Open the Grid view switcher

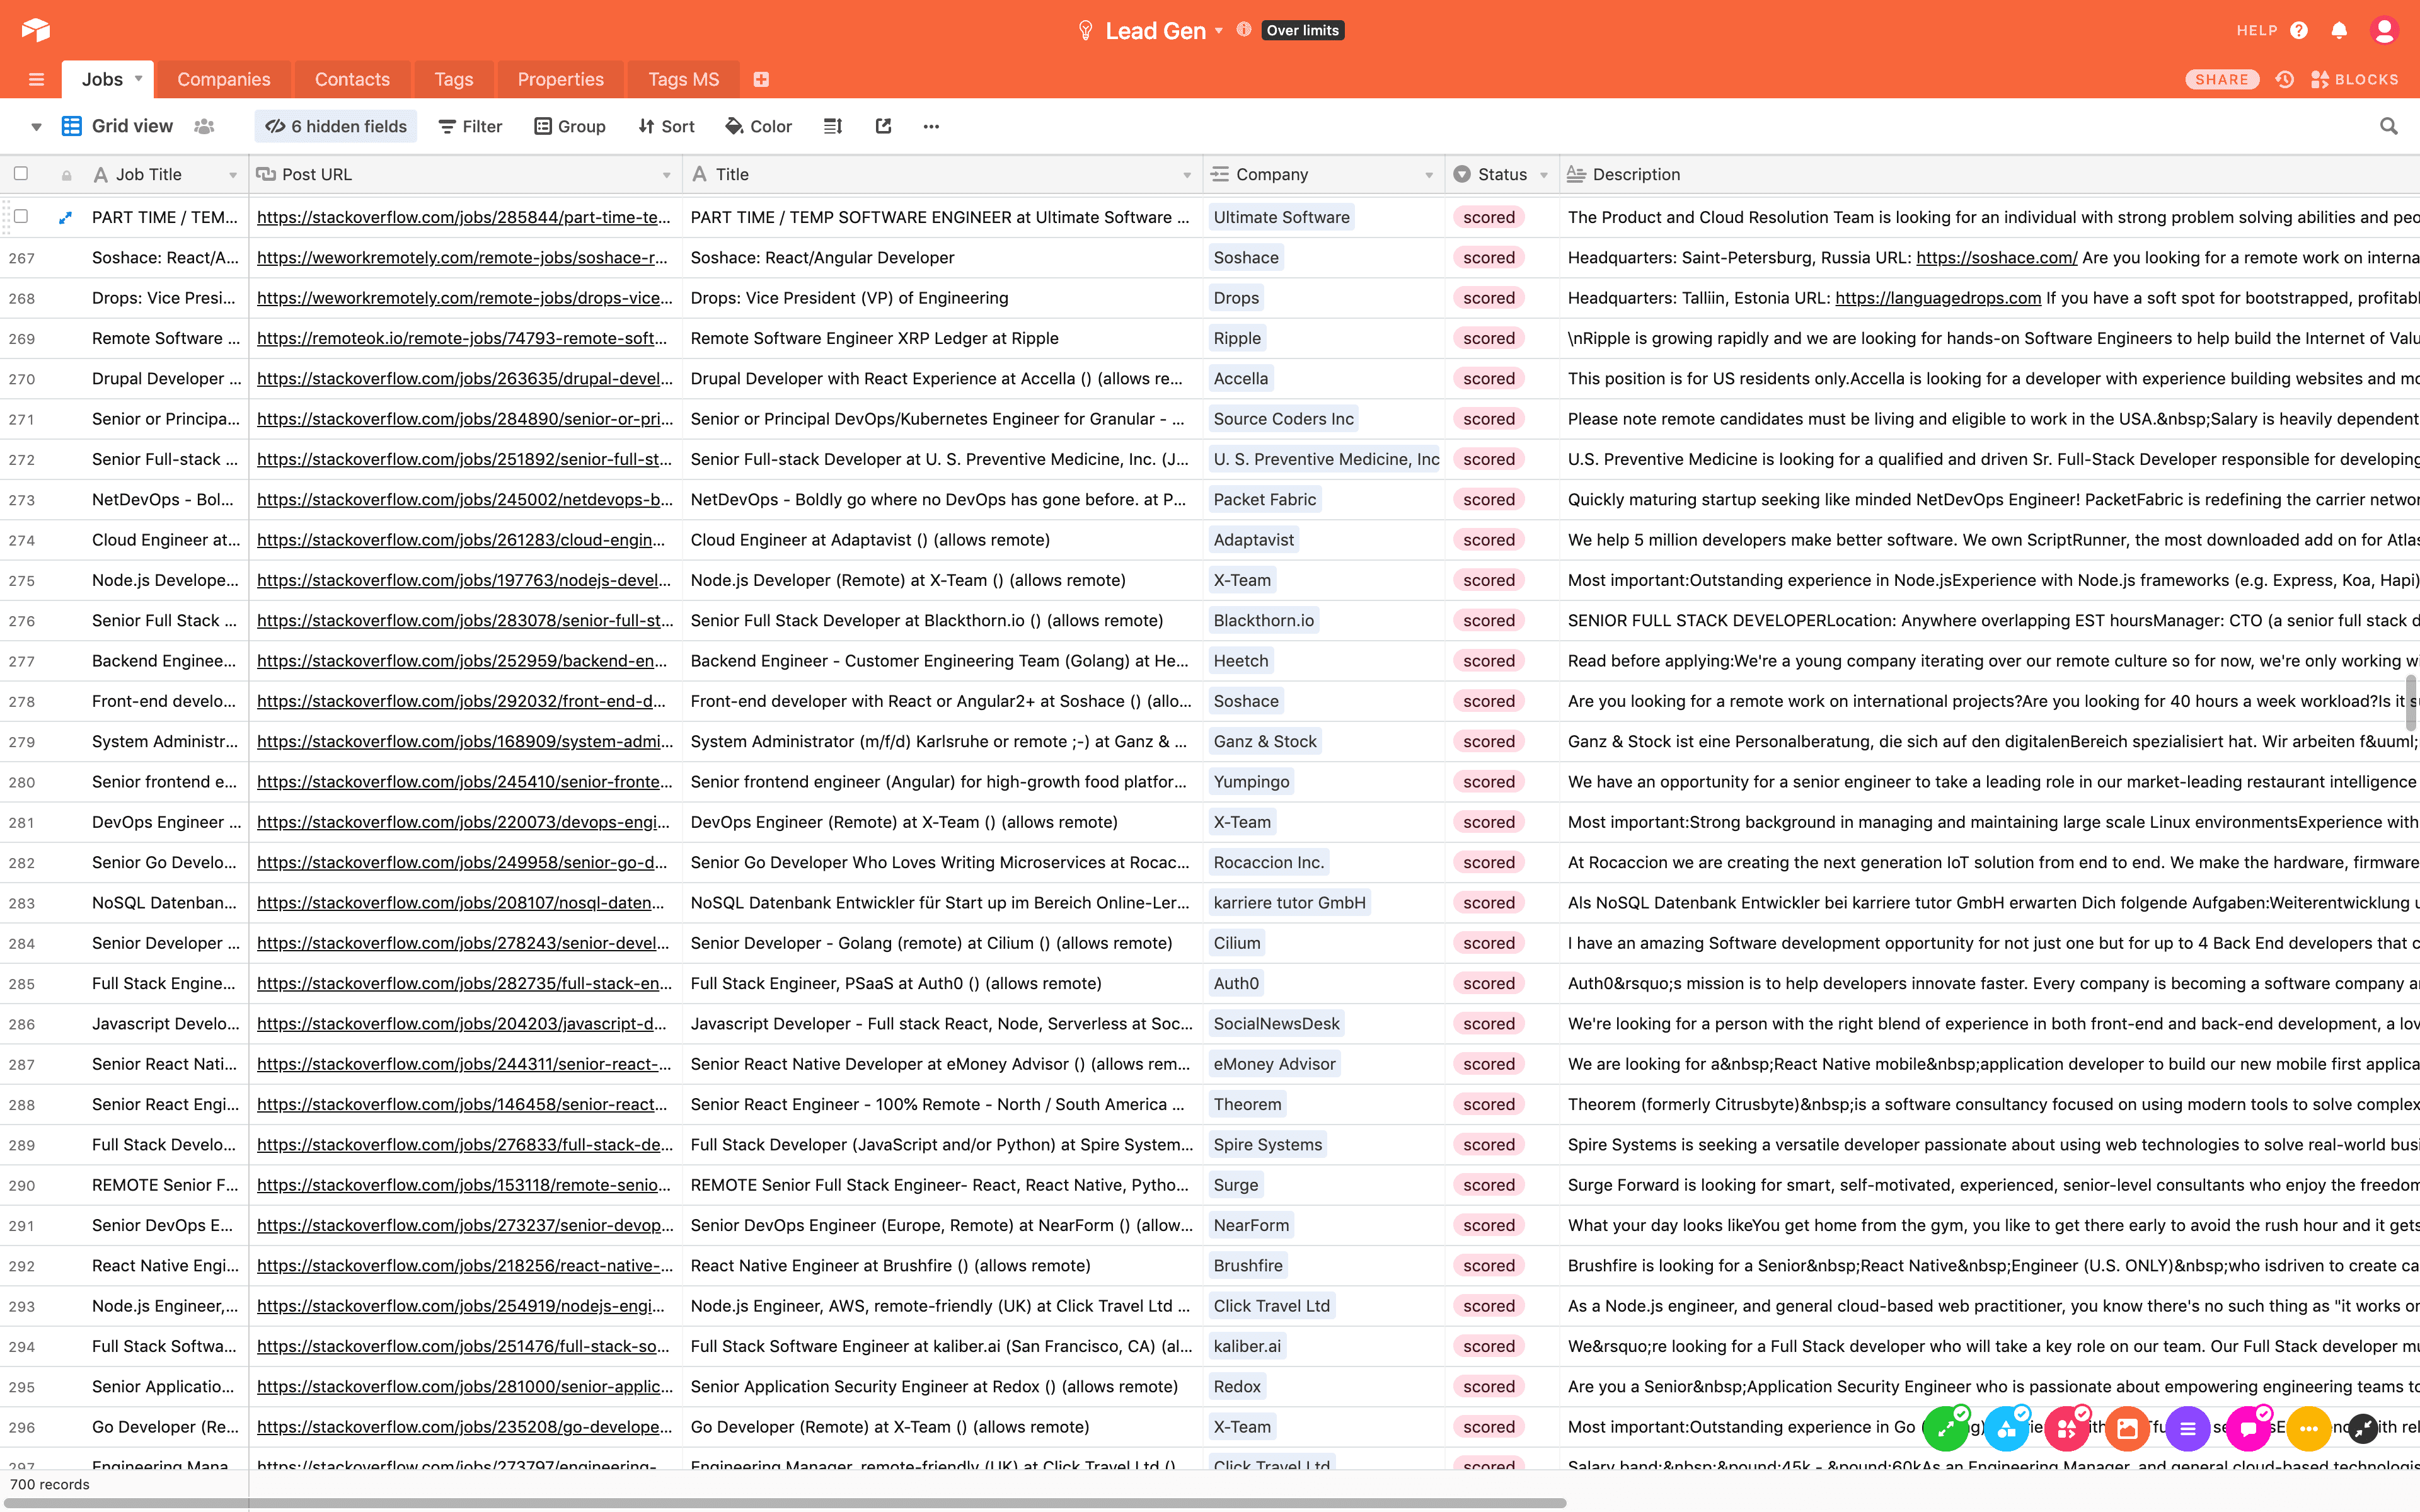(x=118, y=126)
